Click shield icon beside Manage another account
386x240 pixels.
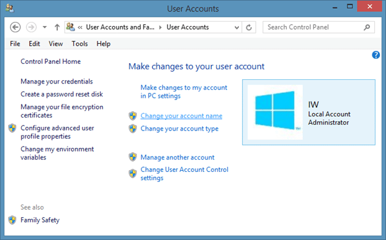click(x=133, y=157)
